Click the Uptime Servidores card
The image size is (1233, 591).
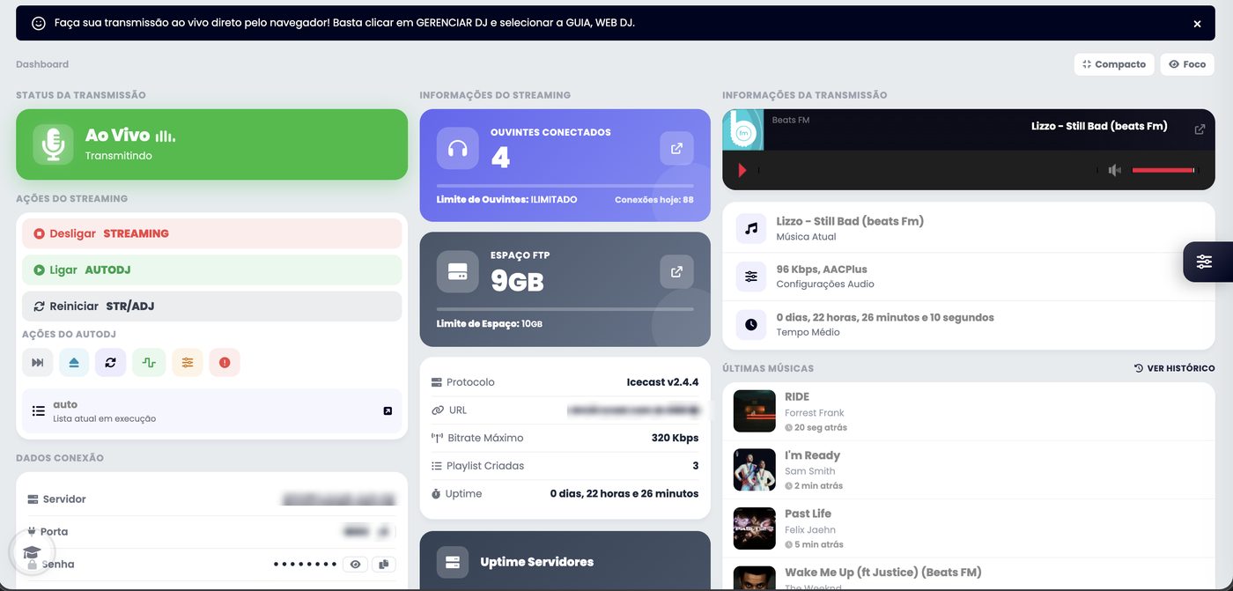pos(565,561)
